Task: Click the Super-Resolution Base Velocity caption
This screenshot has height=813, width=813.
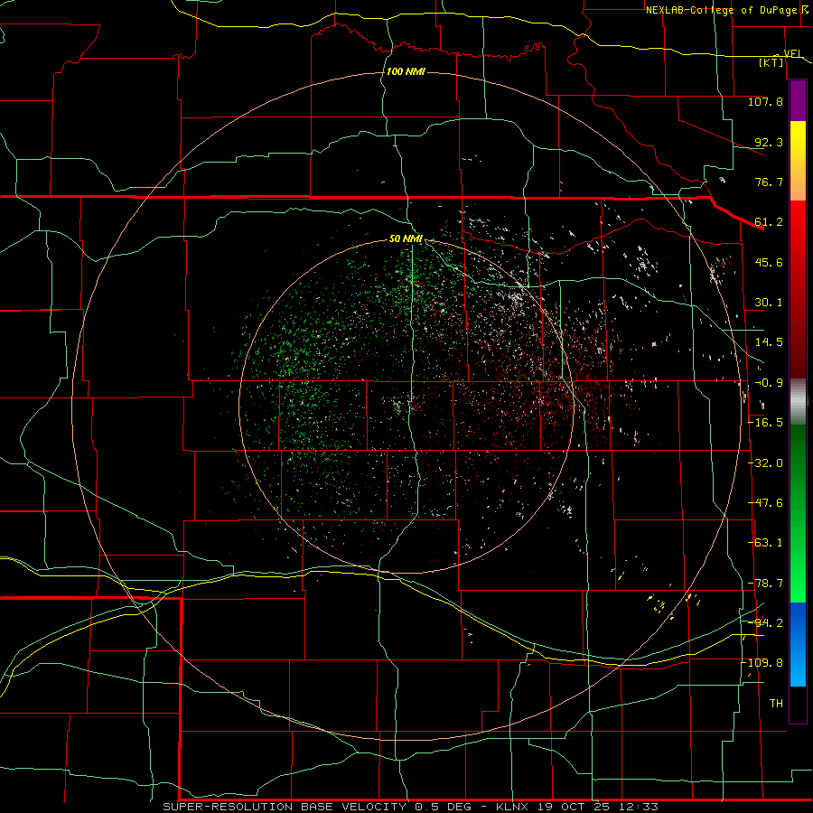Action: 410,807
